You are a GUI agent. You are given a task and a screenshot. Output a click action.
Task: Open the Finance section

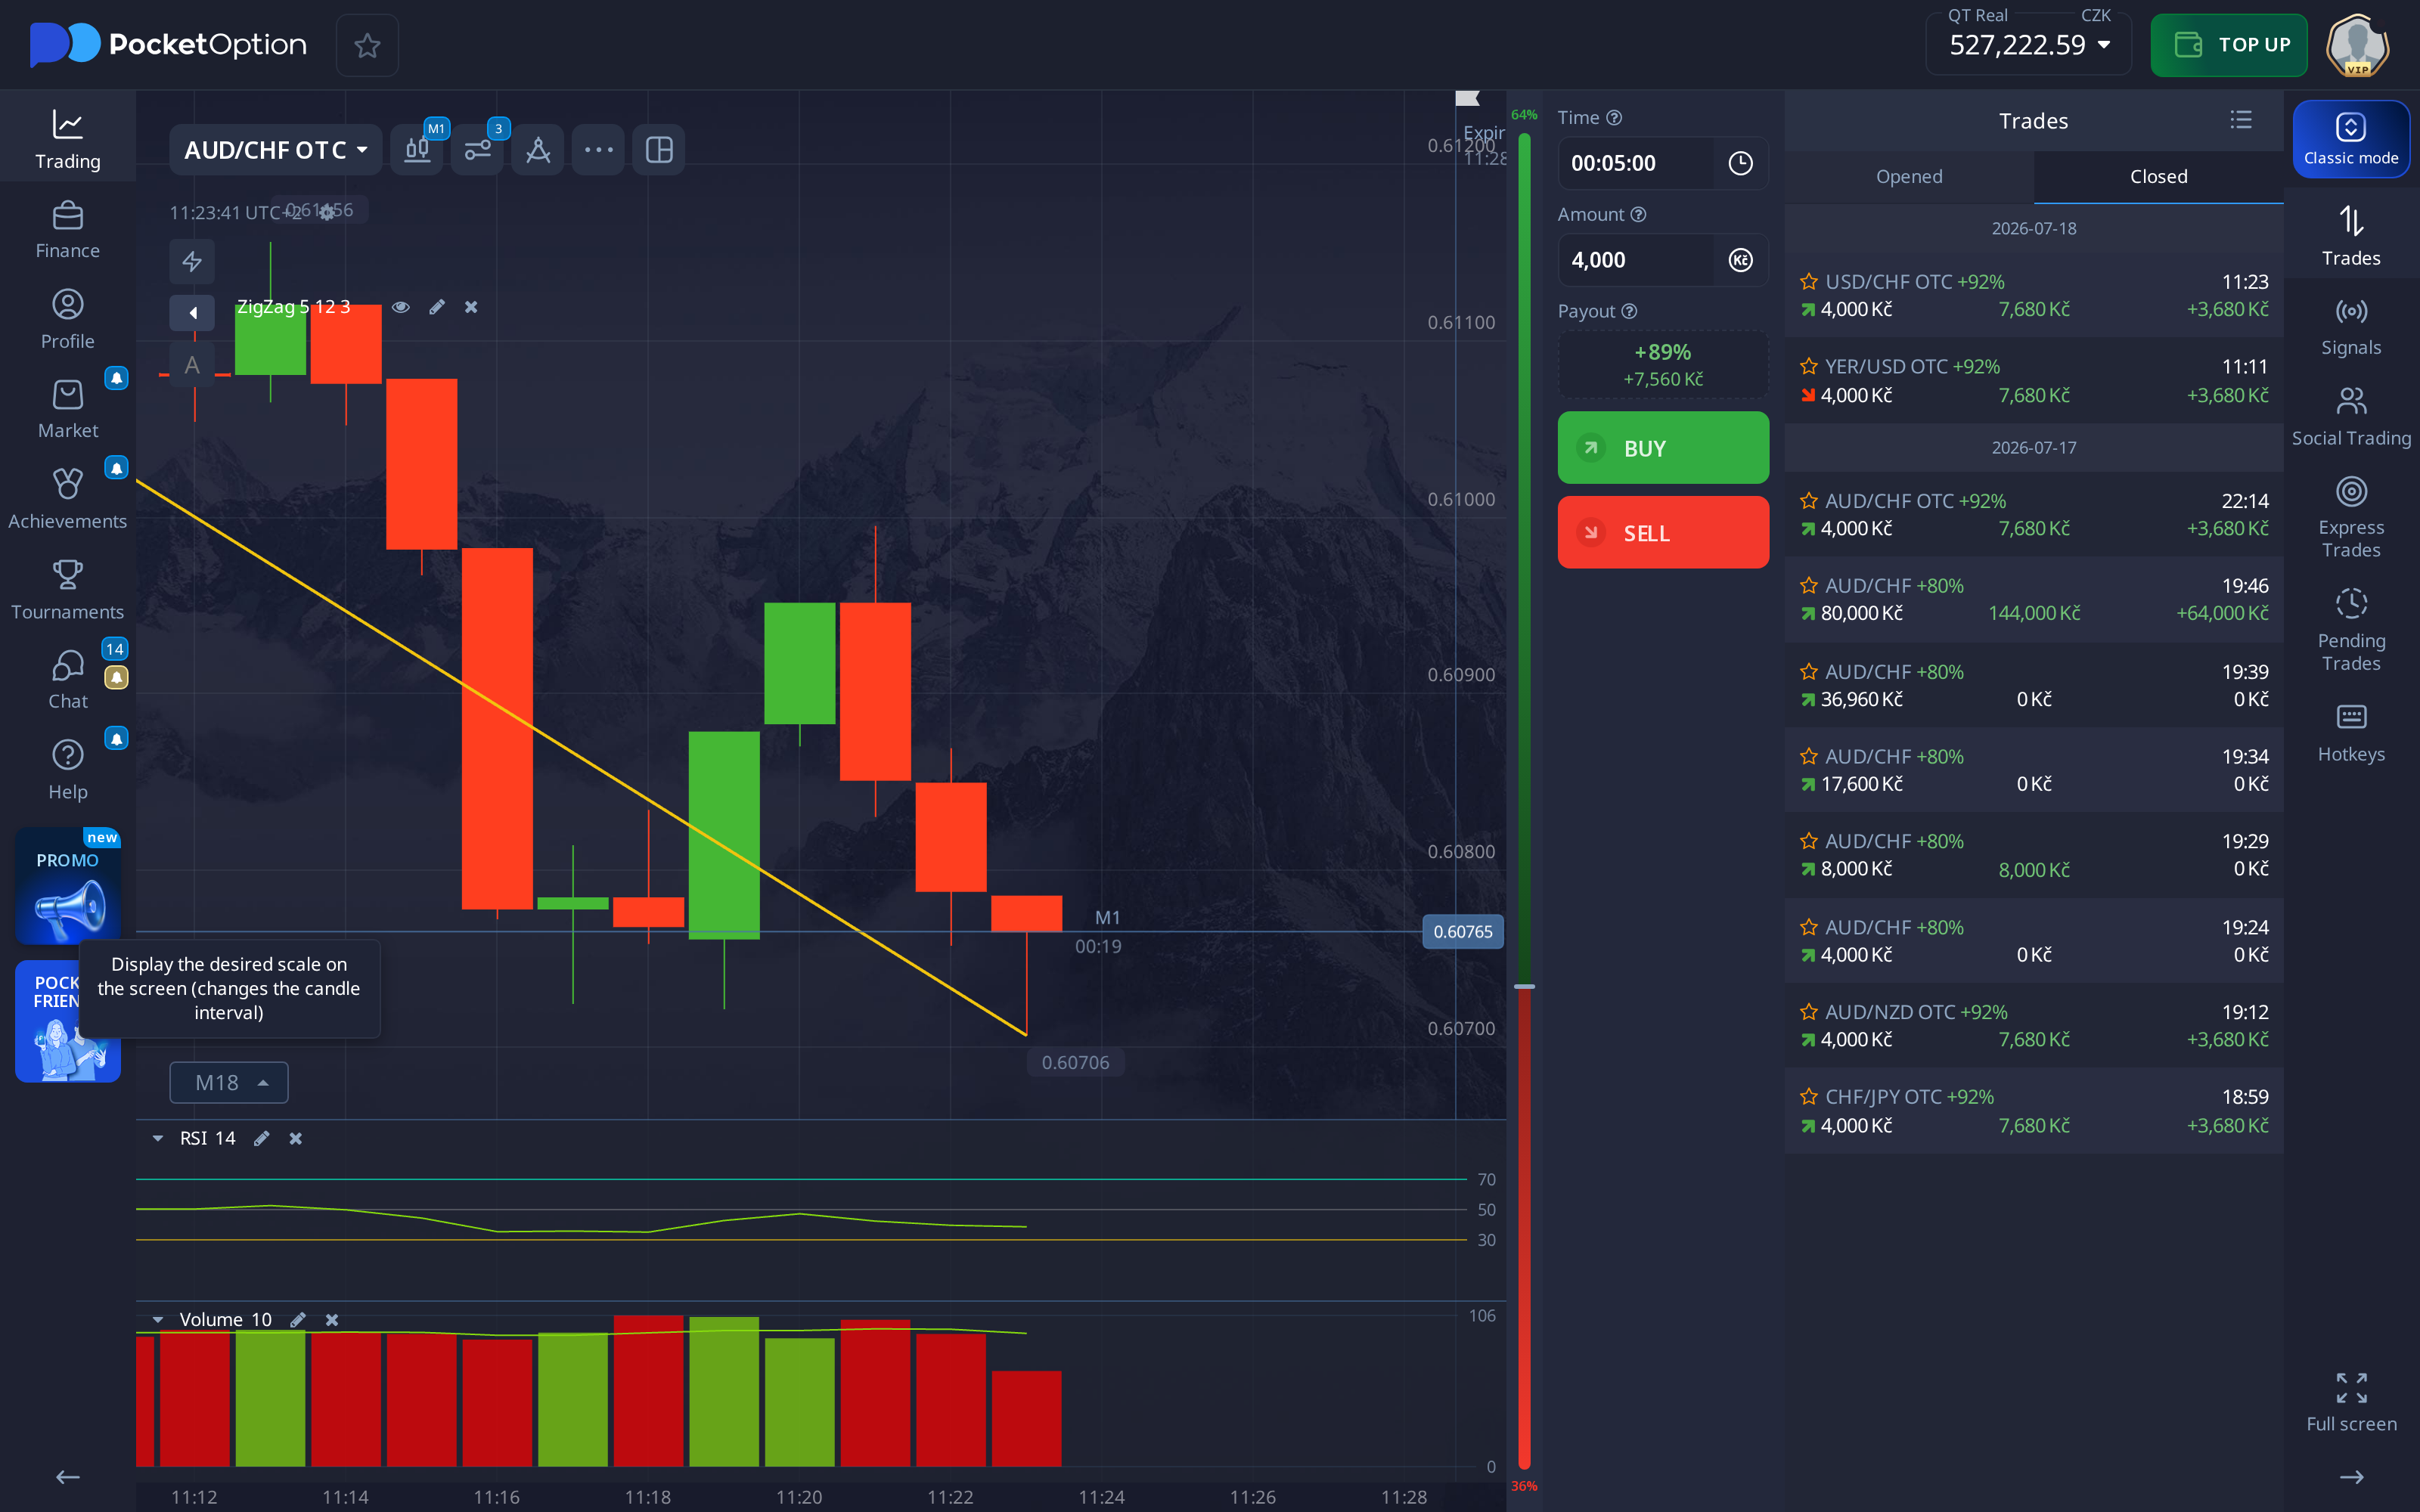[x=68, y=230]
